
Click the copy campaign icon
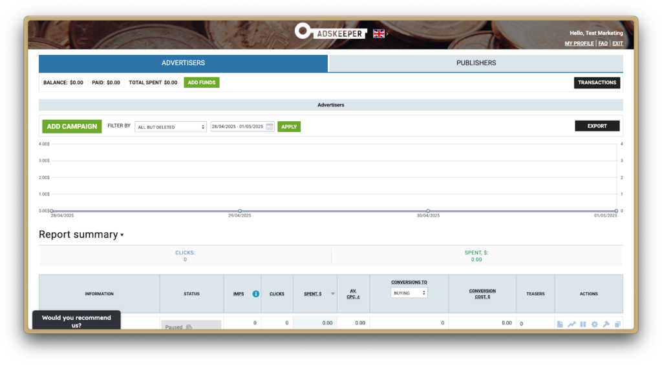[617, 324]
